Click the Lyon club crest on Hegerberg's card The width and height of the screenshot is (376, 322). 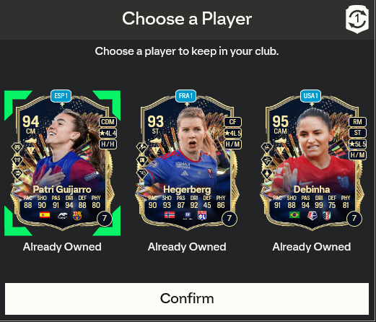pos(202,216)
